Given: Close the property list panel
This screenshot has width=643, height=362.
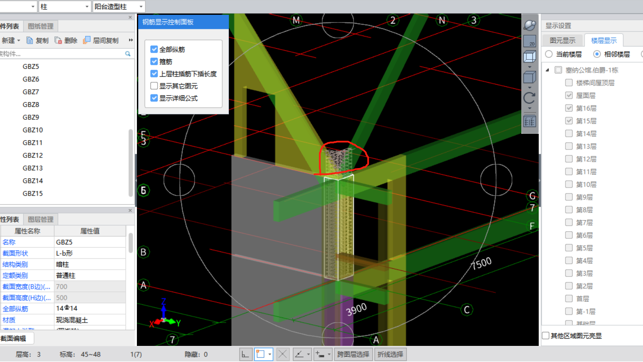Looking at the screenshot, I should pyautogui.click(x=130, y=210).
